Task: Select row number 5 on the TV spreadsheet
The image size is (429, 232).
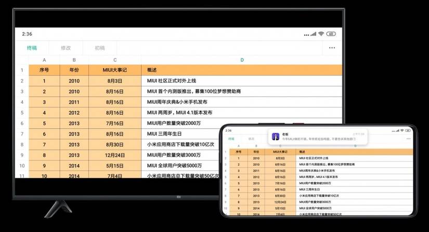Action: pyautogui.click(x=22, y=113)
